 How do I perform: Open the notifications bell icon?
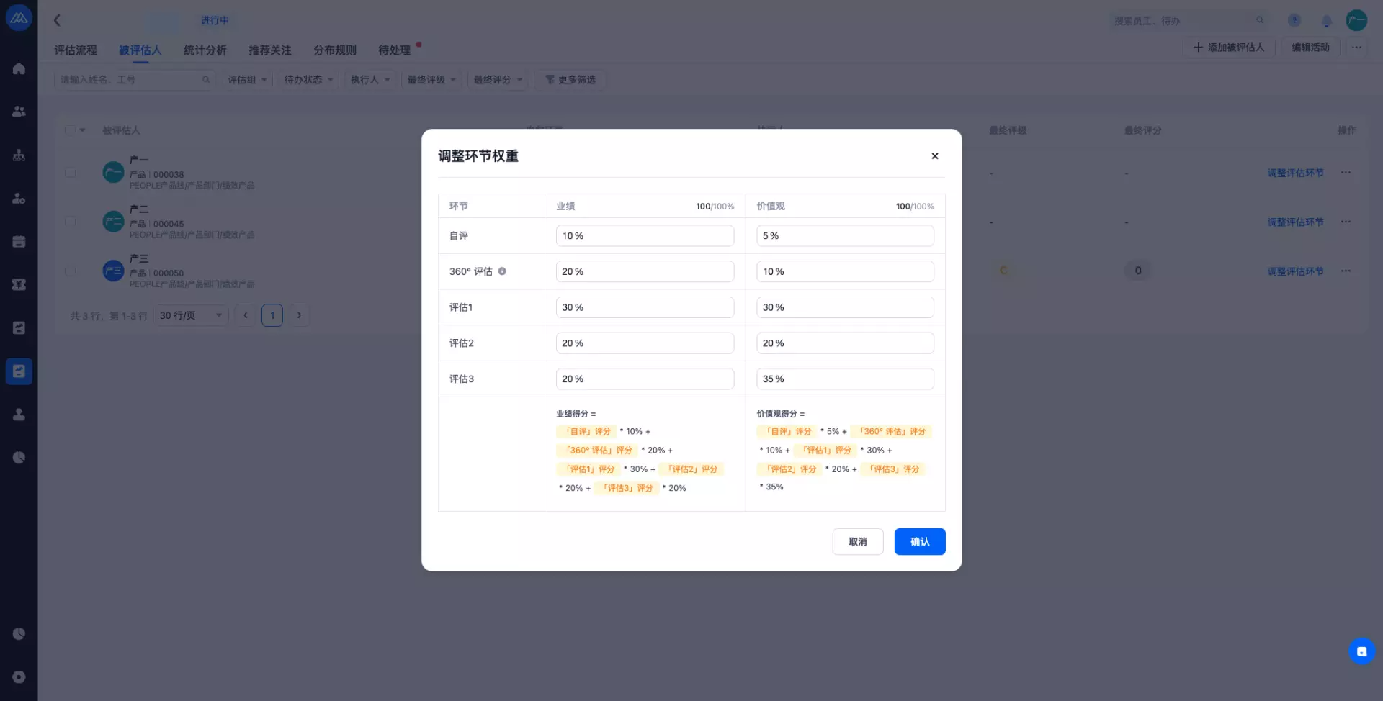click(x=1326, y=20)
